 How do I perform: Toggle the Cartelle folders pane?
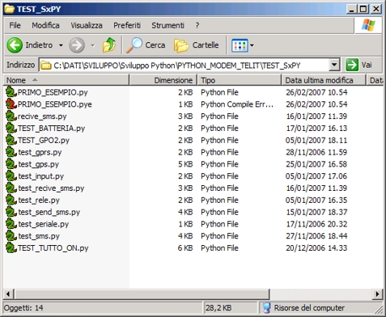197,45
